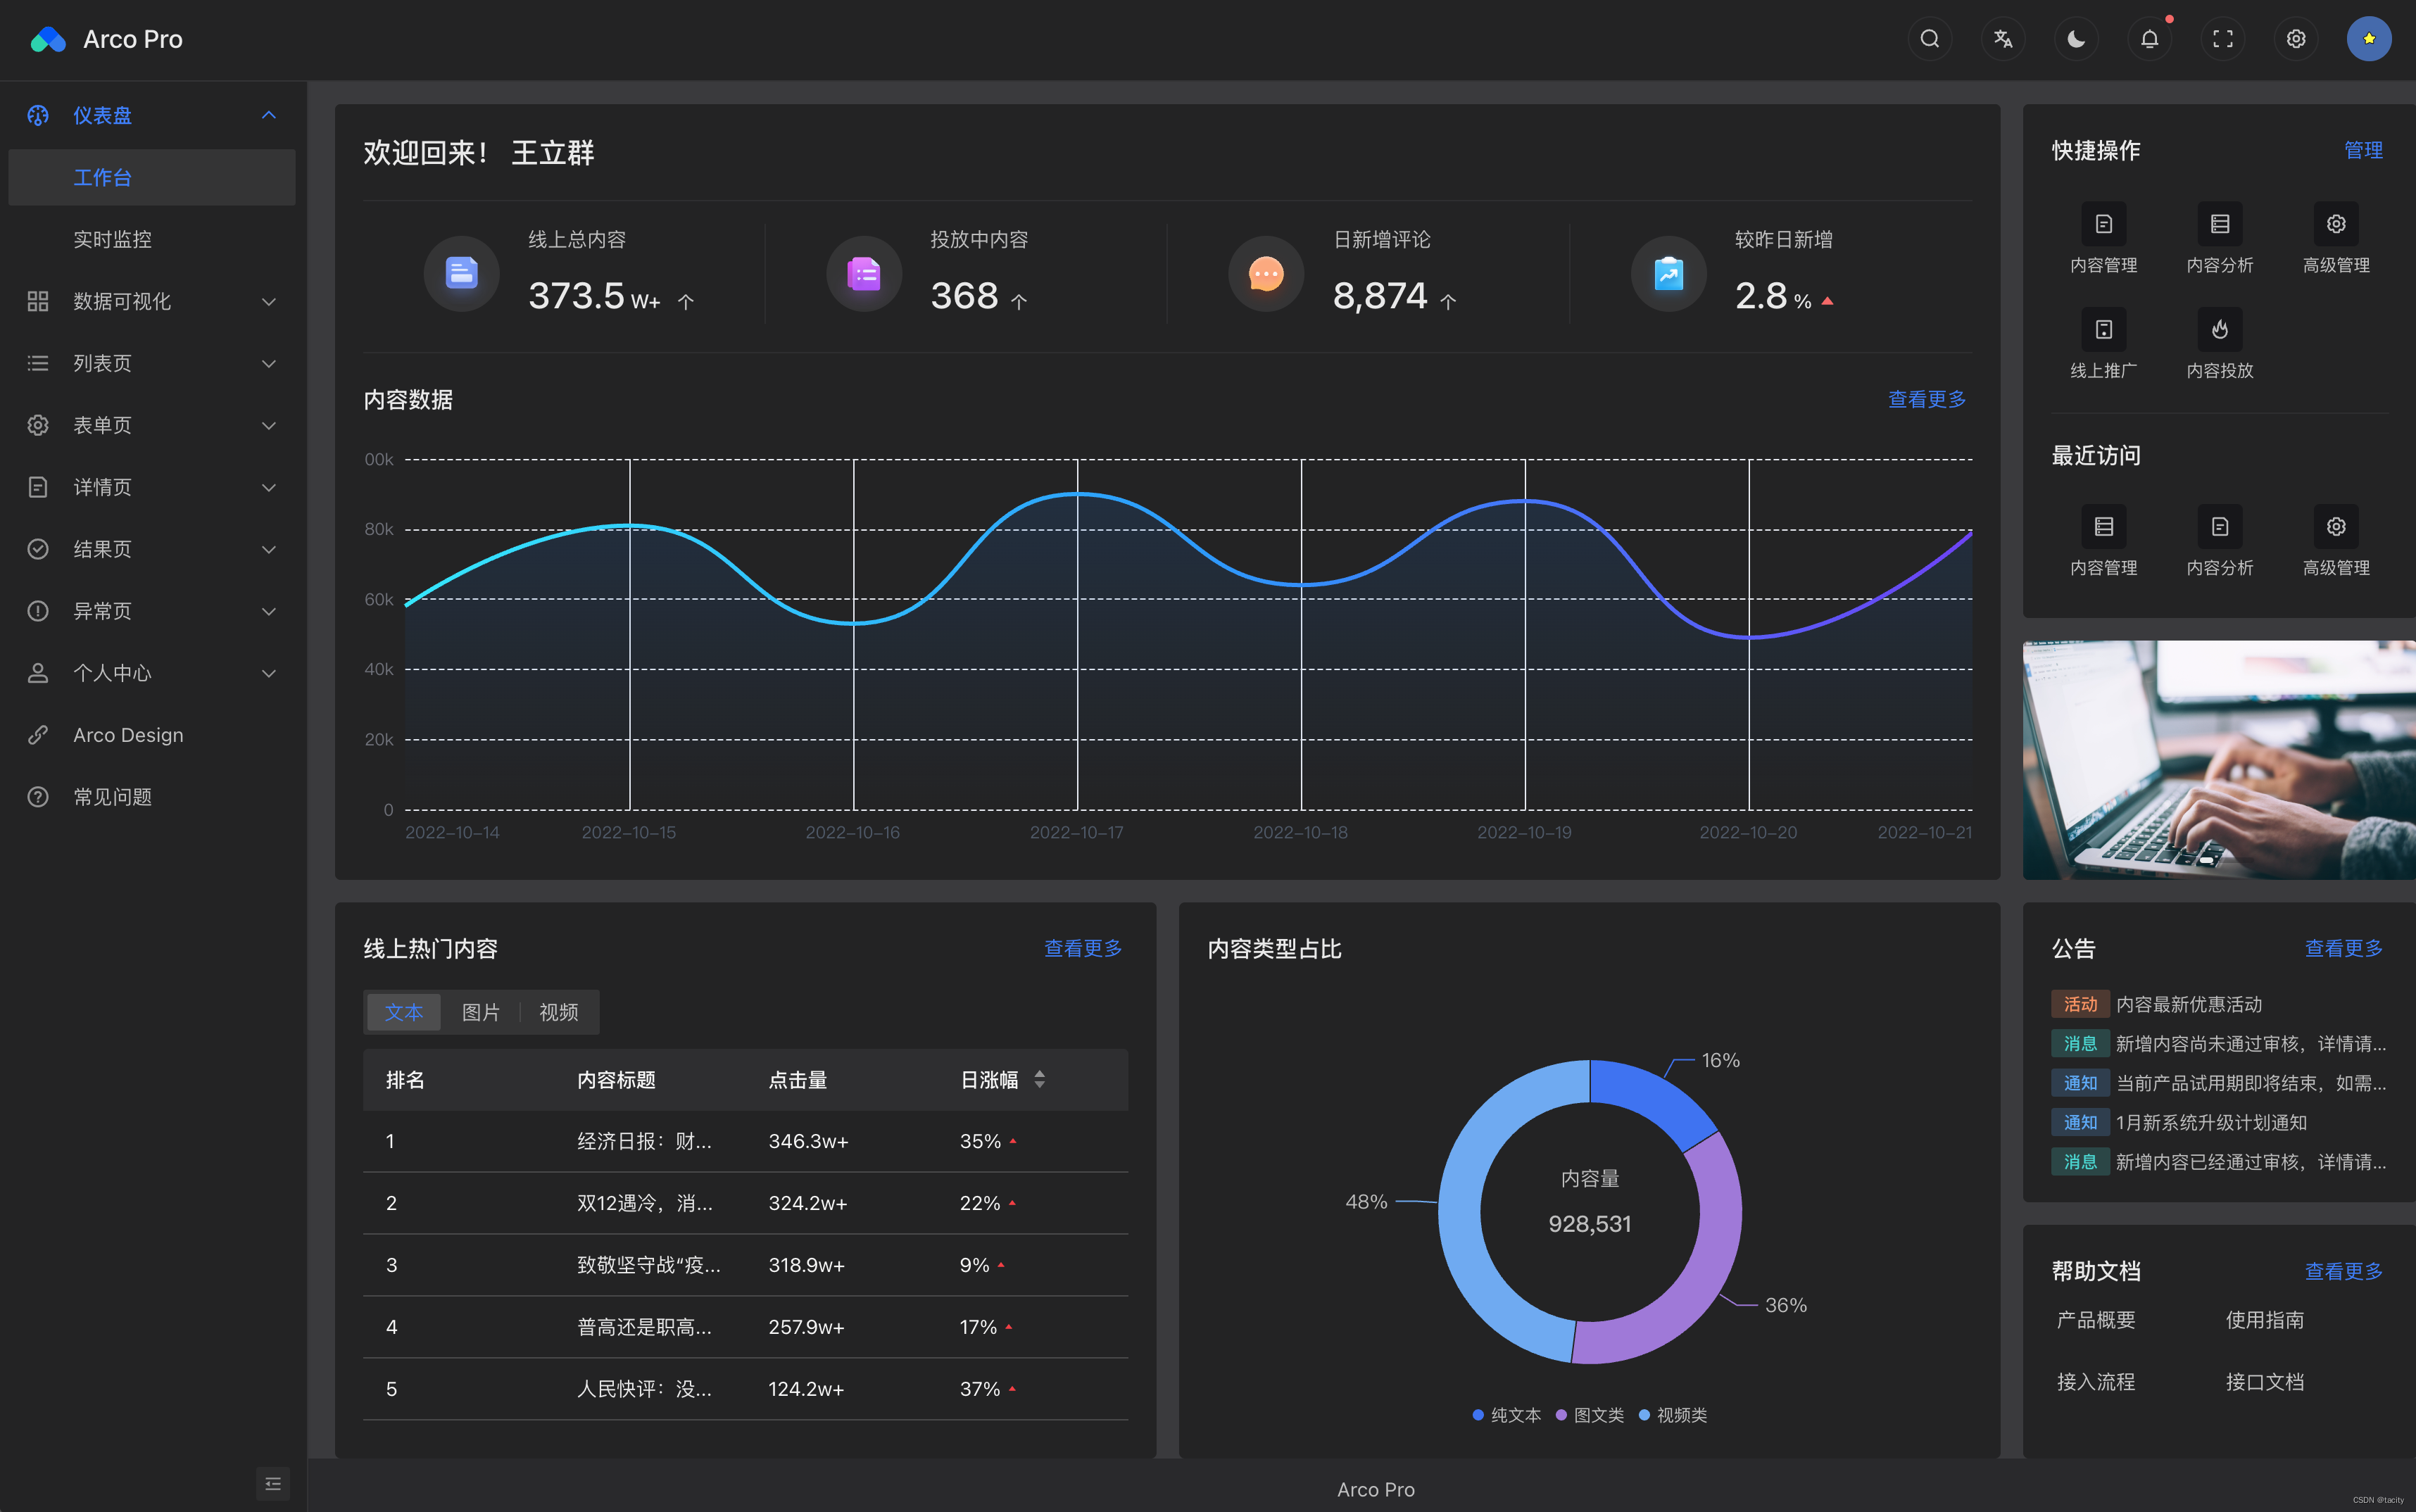This screenshot has height=1512, width=2416.
Task: Click the 内容投放 flame shortcut icon
Action: click(2219, 329)
